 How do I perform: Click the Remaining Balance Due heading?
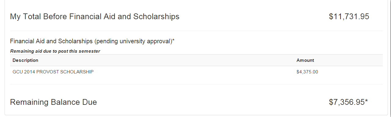[53, 102]
